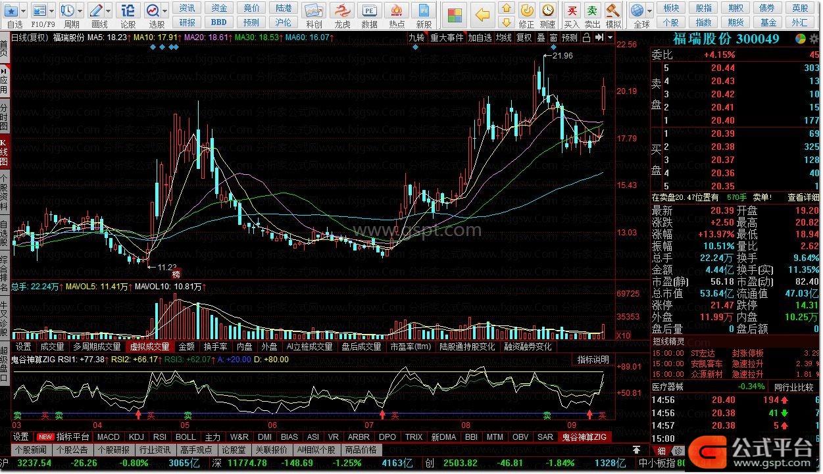Toggle 叠 overlay mode
This screenshot has height=474, width=823.
click(541, 37)
